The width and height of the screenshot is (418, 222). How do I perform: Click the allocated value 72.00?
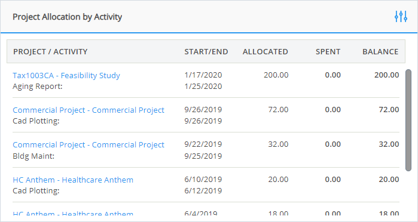pyautogui.click(x=278, y=110)
